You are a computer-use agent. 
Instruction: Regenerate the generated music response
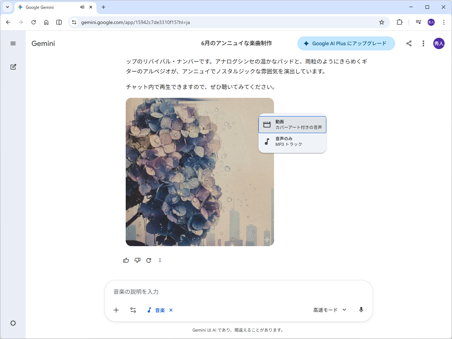(149, 260)
